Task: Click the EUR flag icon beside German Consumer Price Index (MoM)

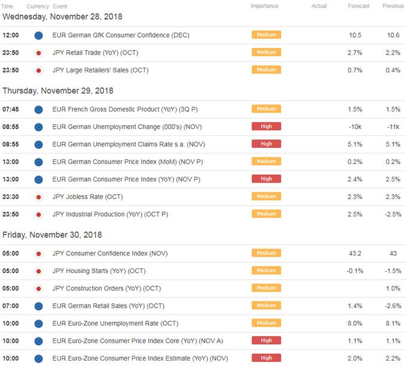Action: 39,162
